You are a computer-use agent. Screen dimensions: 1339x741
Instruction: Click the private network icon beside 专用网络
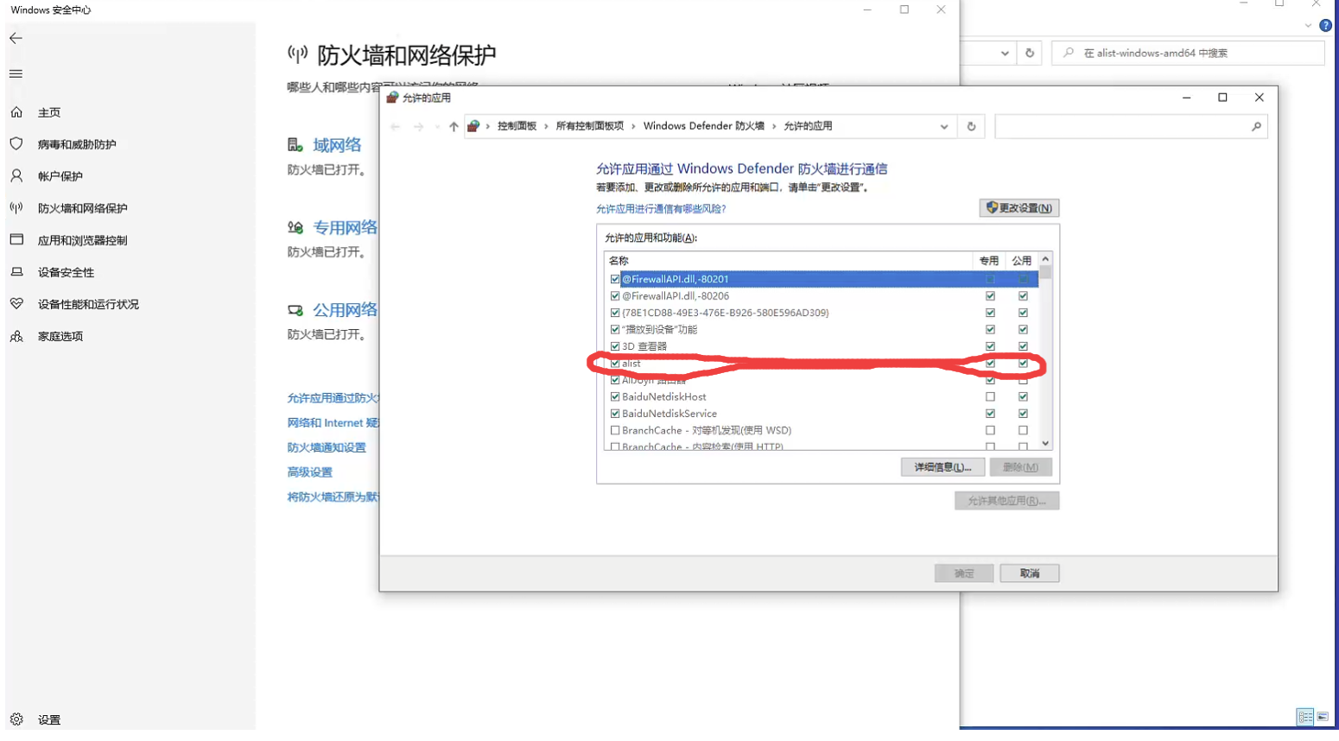[x=295, y=227]
